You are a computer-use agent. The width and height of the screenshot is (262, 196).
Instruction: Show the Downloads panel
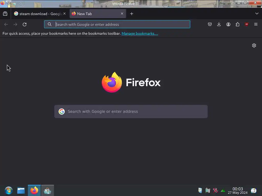point(219,24)
